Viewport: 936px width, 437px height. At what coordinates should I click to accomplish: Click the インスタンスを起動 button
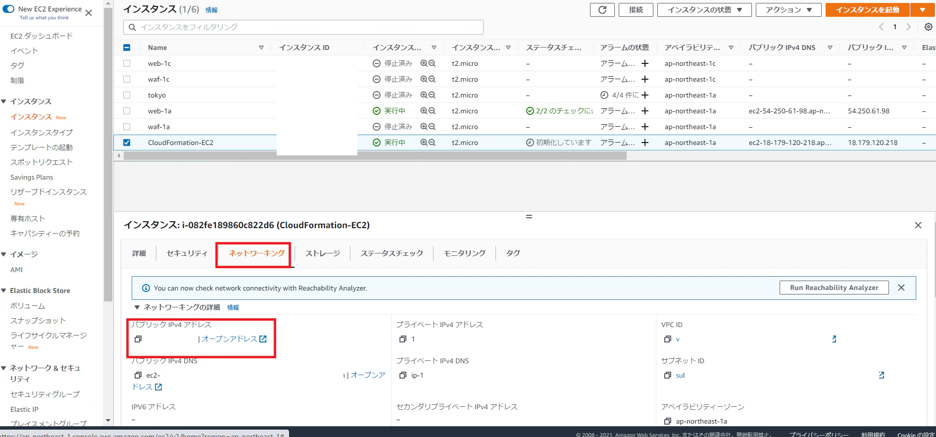pos(868,10)
